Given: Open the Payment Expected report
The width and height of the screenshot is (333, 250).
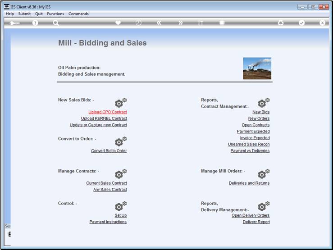Looking at the screenshot, I should (x=253, y=132).
